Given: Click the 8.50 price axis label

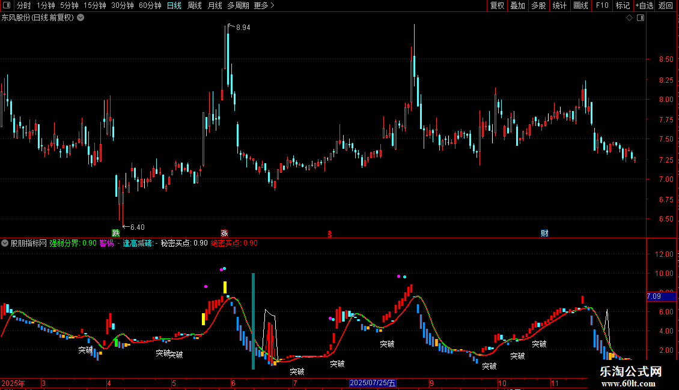Looking at the screenshot, I should pos(666,59).
